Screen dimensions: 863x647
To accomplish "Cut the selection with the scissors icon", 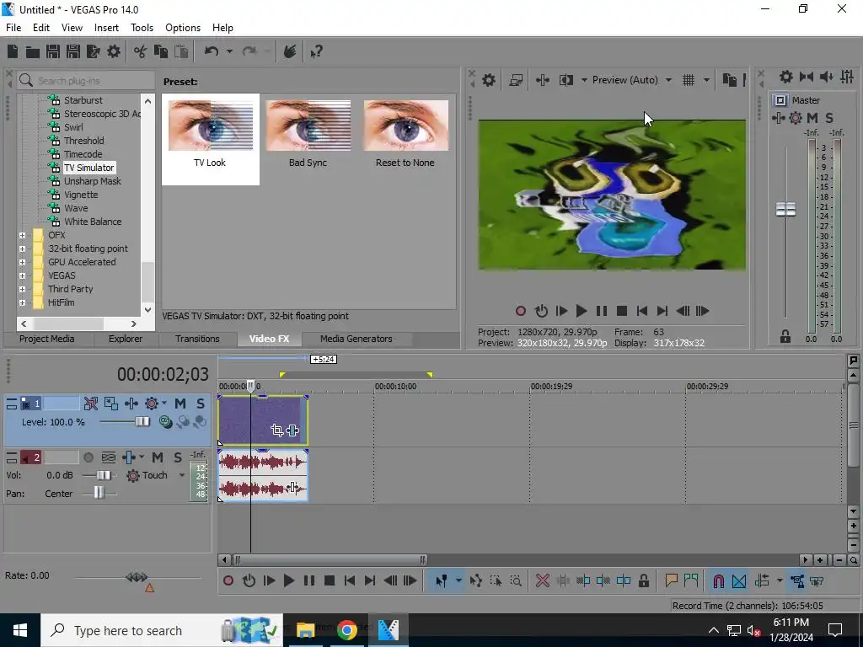I will point(141,51).
